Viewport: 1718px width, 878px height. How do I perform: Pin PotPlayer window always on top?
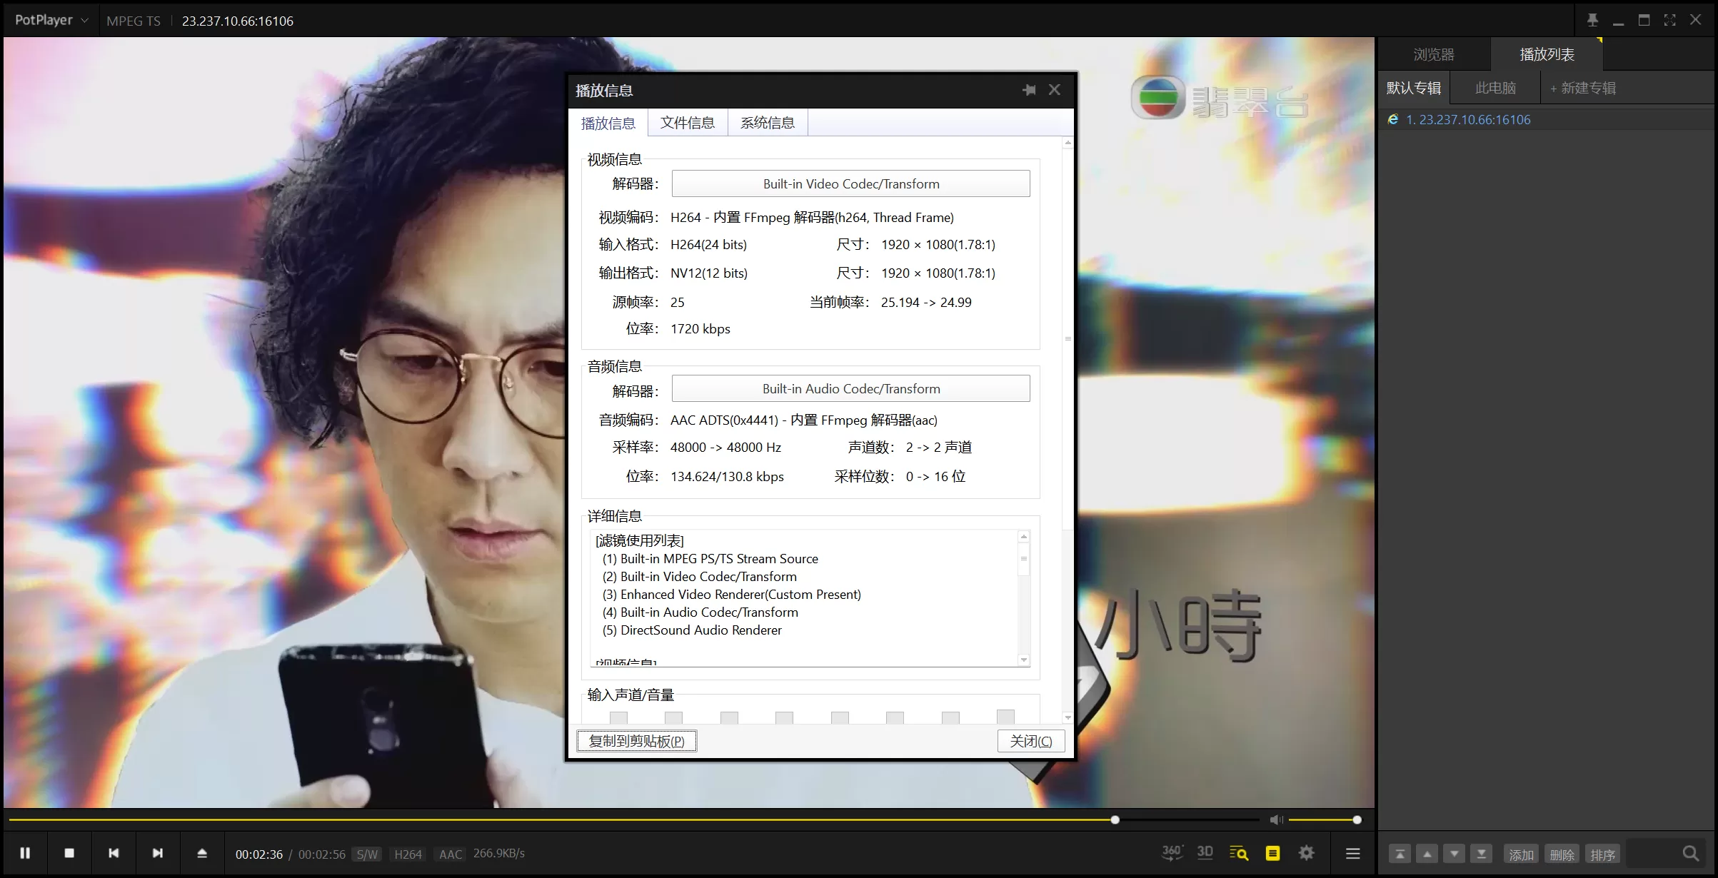pyautogui.click(x=1592, y=20)
